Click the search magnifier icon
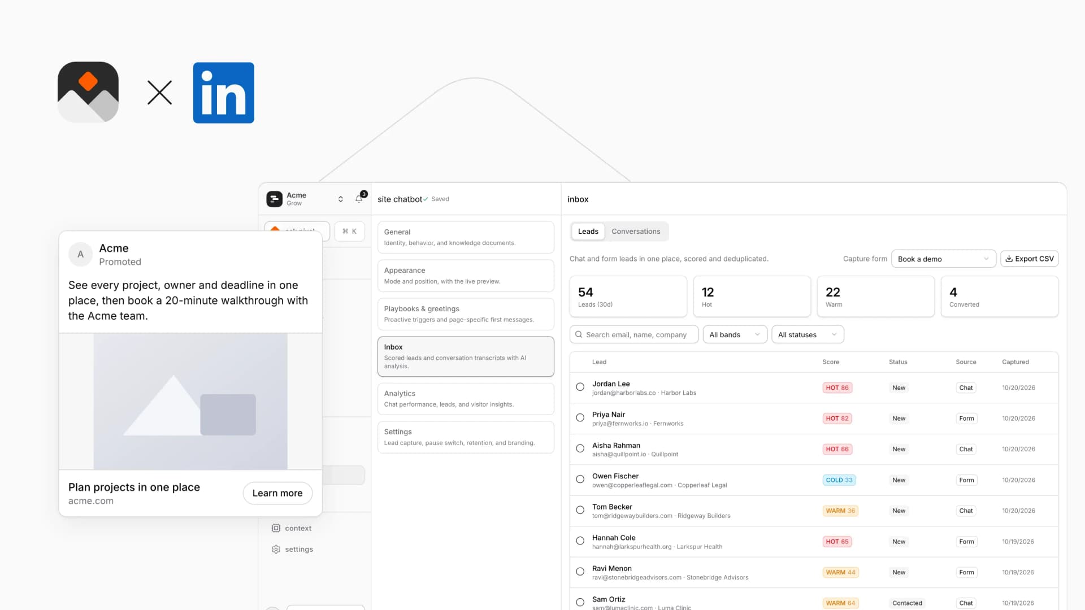Viewport: 1085px width, 610px height. [x=579, y=334]
